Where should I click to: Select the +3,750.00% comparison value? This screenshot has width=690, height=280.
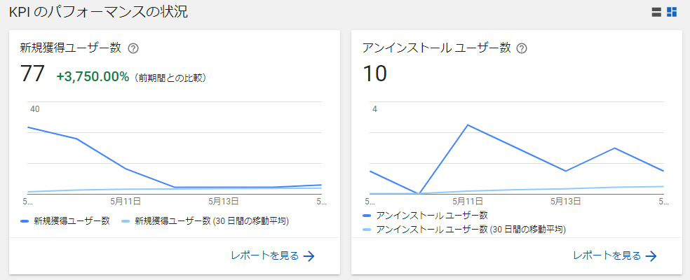(x=93, y=76)
